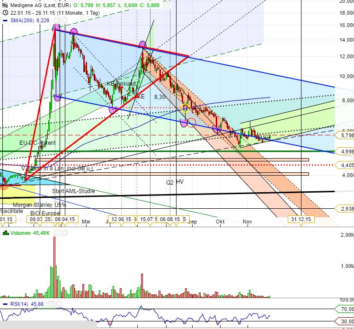Image resolution: width=354 pixels, height=329 pixels.
Task: Click the 'BIO Europe' annotation
Action: tap(45, 213)
